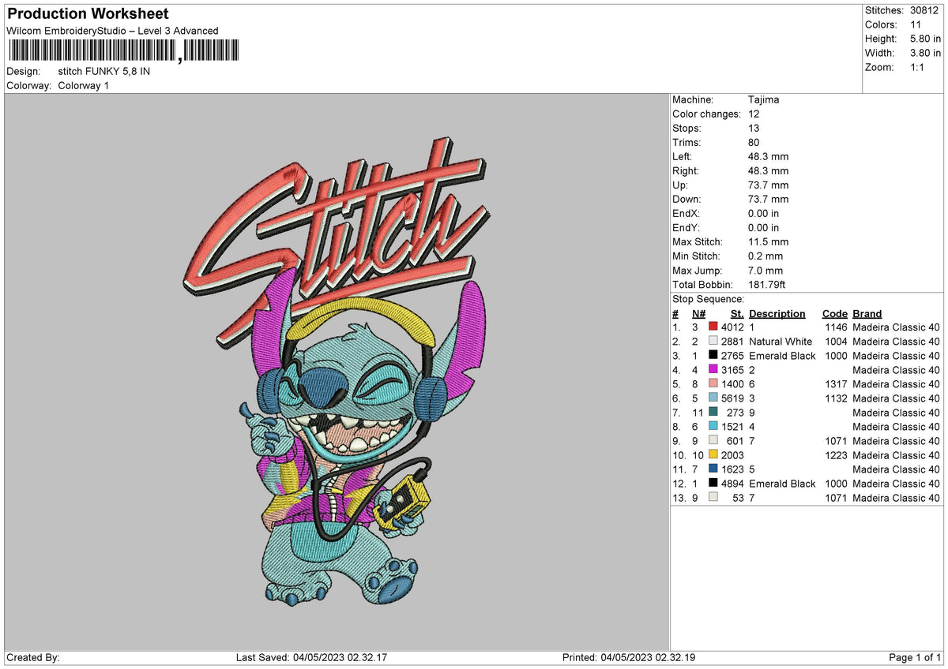948x669 pixels.
Task: Choose the light blue swatch with 5619 stitches
Action: (x=713, y=398)
